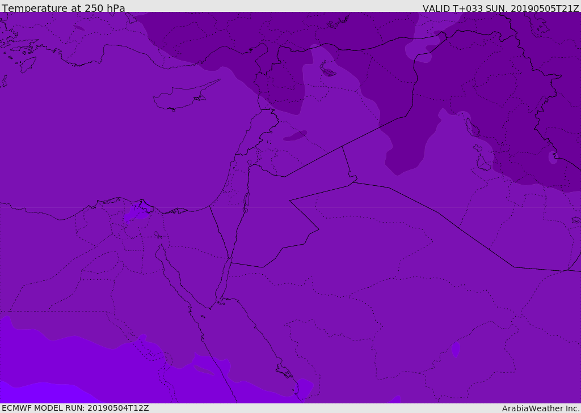The height and width of the screenshot is (413, 581).
Task: Click the ECMWF MODEL RUN label
Action: [75, 408]
